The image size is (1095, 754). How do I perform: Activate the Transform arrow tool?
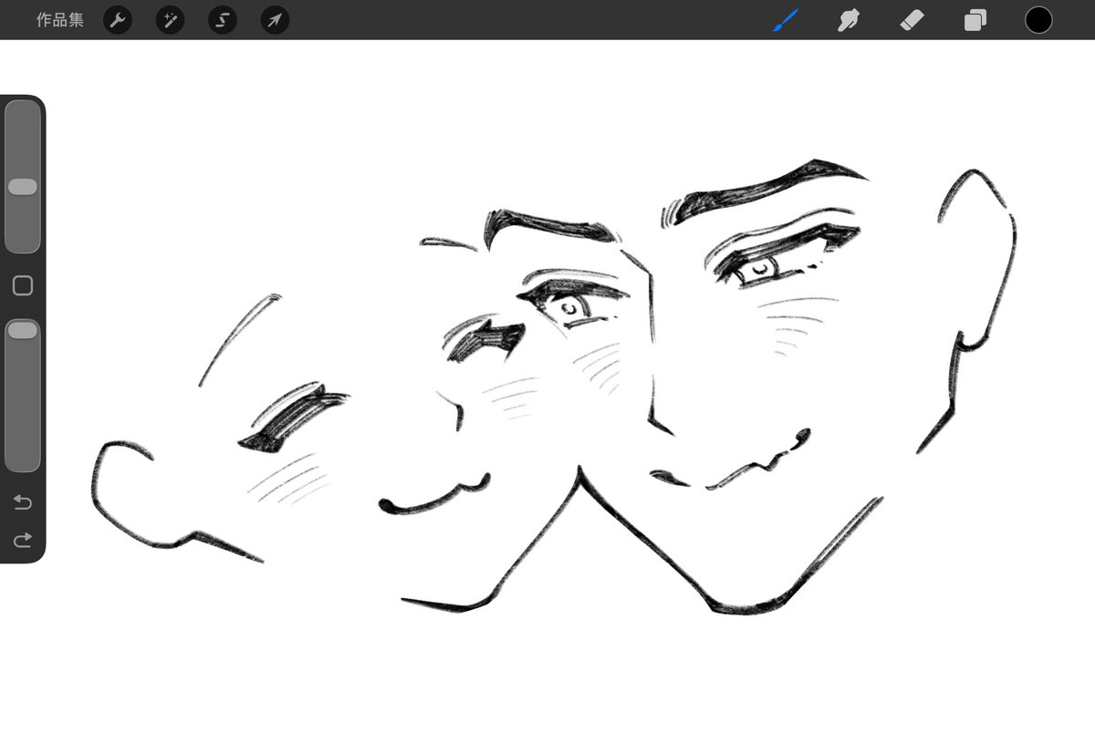[x=275, y=20]
